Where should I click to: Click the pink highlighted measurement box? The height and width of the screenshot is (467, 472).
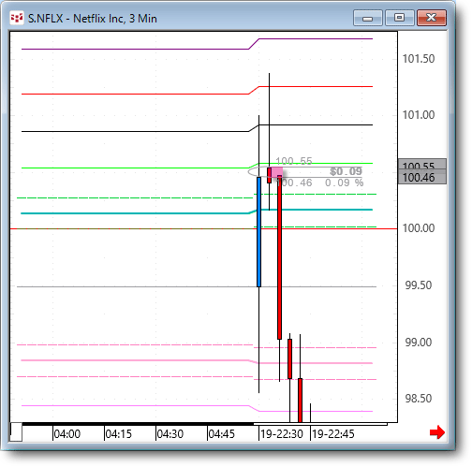[277, 172]
